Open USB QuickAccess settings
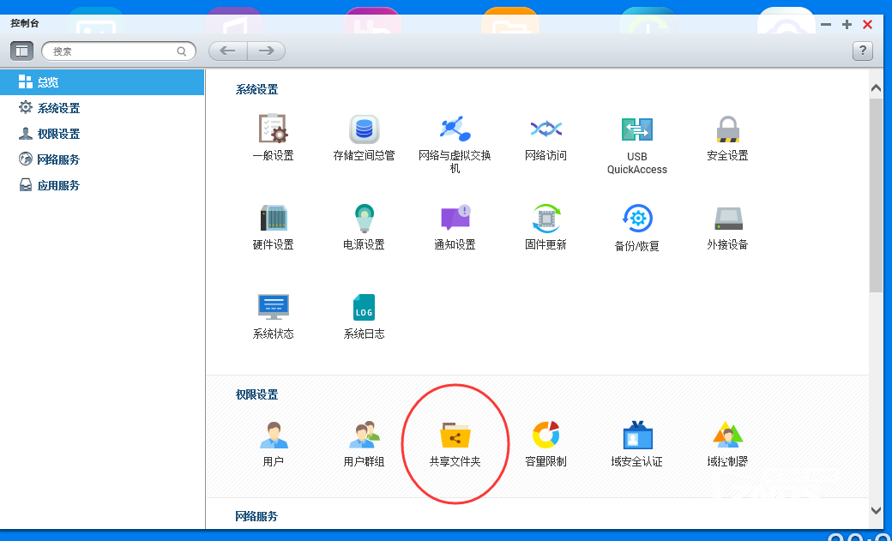The height and width of the screenshot is (541, 892). coord(637,129)
